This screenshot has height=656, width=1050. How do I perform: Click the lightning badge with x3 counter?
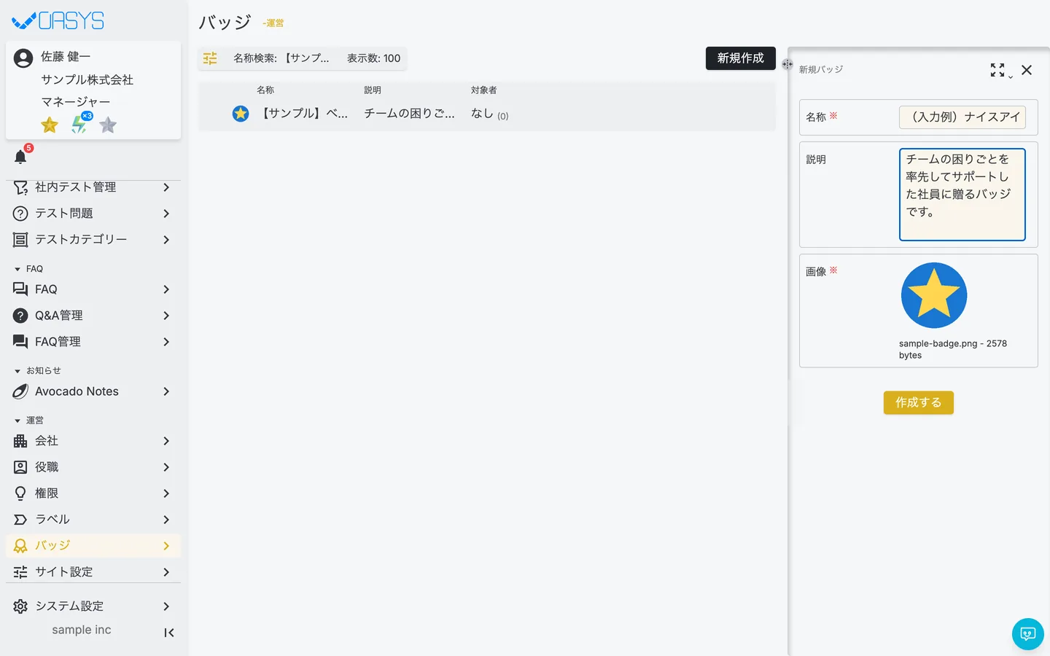pyautogui.click(x=80, y=124)
